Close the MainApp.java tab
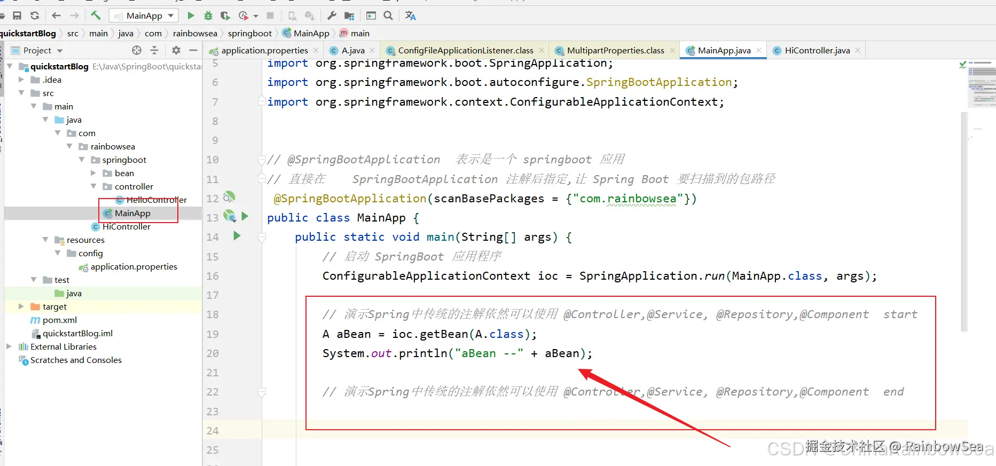Screen dimensions: 996x466 pyautogui.click(x=759, y=50)
